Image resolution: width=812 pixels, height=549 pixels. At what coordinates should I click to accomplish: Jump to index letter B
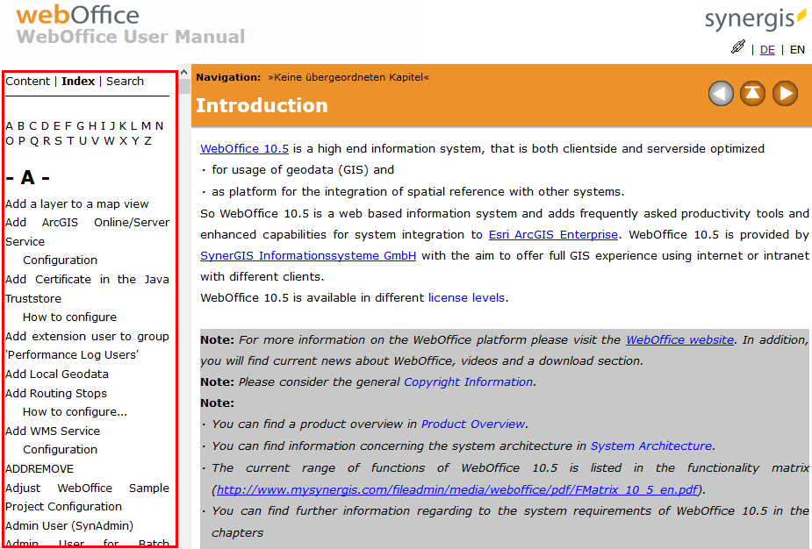[21, 125]
